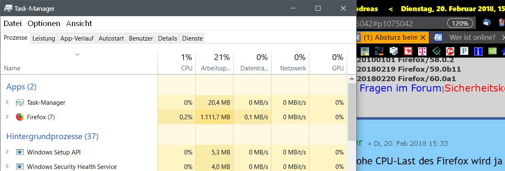Expand the Windows Setup API process
The image size is (505, 171).
point(7,152)
